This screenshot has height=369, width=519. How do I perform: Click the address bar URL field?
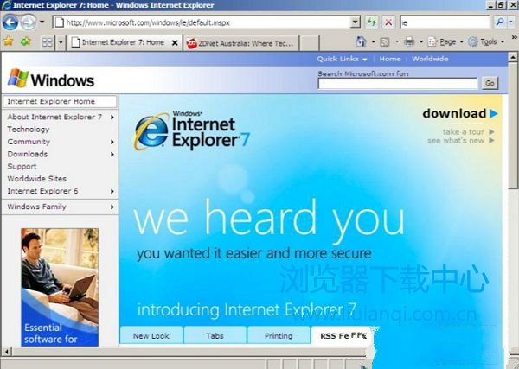coord(202,22)
